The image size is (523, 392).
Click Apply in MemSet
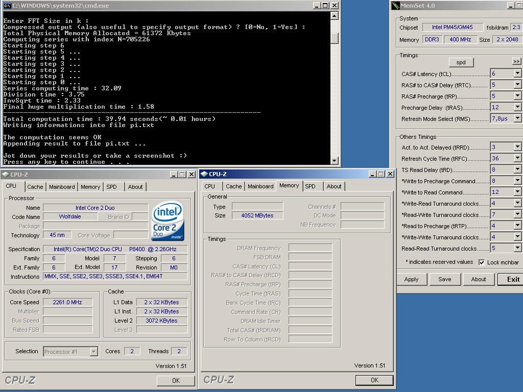click(411, 279)
